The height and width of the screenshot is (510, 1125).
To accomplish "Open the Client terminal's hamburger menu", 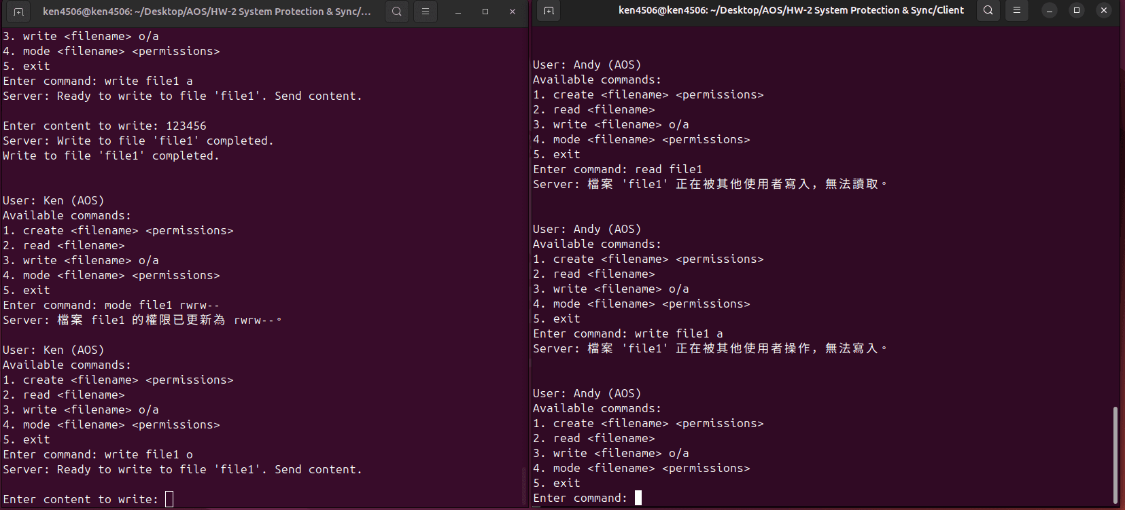I will coord(1017,10).
